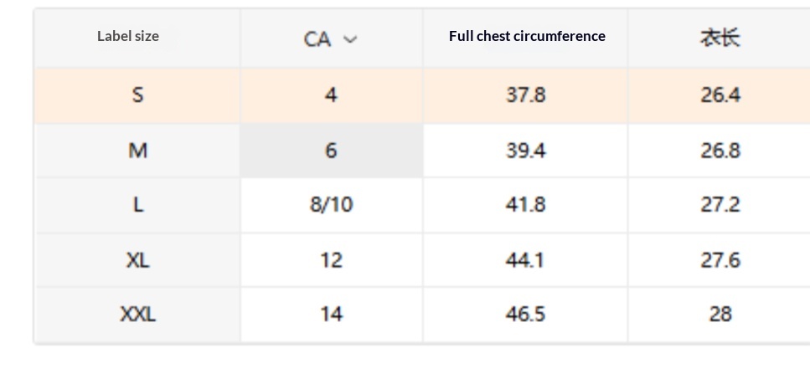This screenshot has width=810, height=384.
Task: Select the XXL size row label
Action: point(137,315)
